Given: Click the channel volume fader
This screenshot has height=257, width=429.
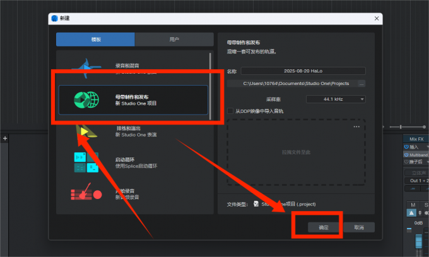Looking at the screenshot, I should [419, 241].
